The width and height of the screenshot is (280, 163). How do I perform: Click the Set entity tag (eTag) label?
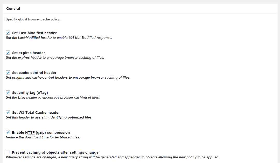pyautogui.click(x=29, y=92)
